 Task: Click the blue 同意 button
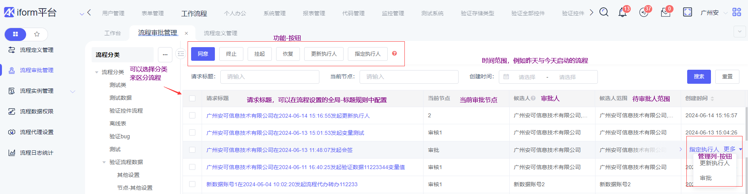tap(203, 54)
